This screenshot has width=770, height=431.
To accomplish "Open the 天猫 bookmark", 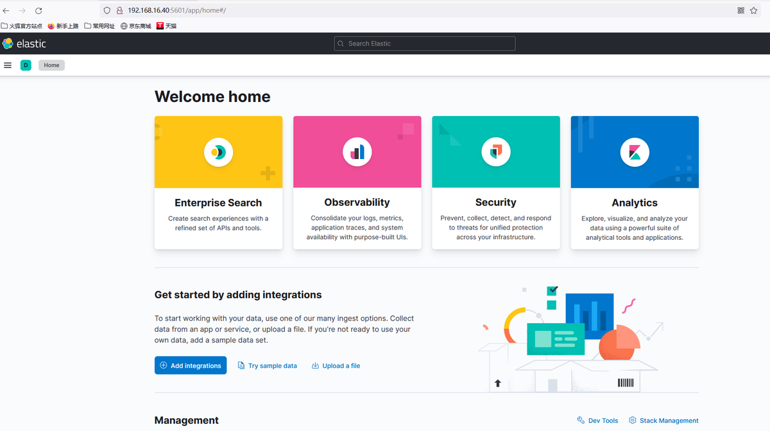I will tap(167, 26).
